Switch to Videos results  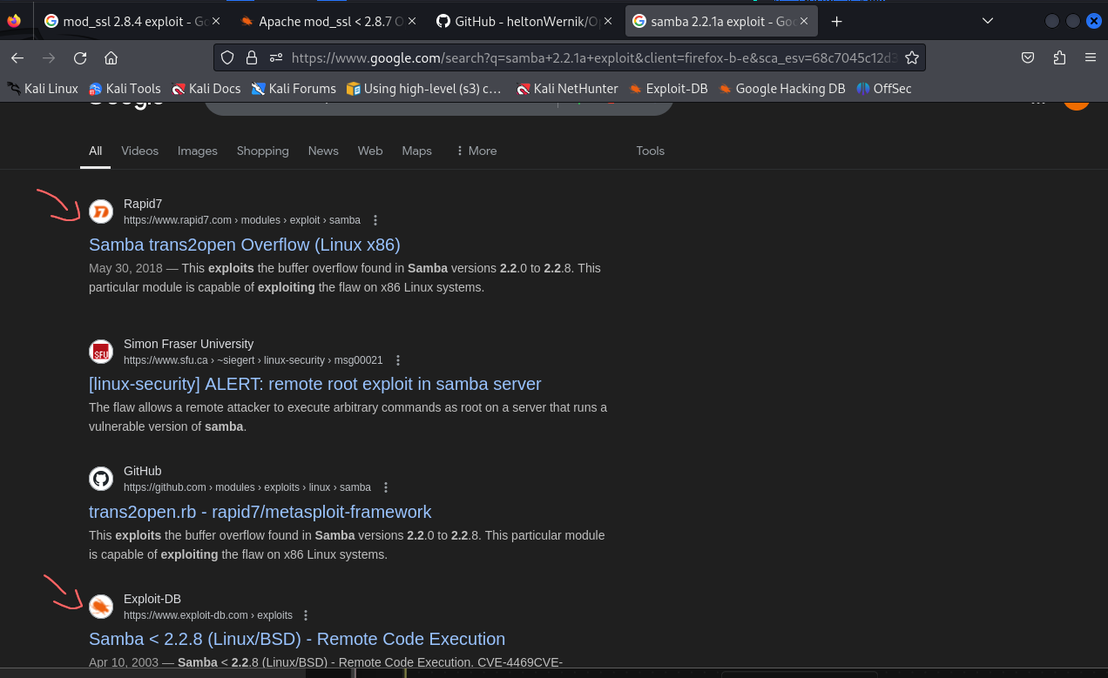coord(140,151)
